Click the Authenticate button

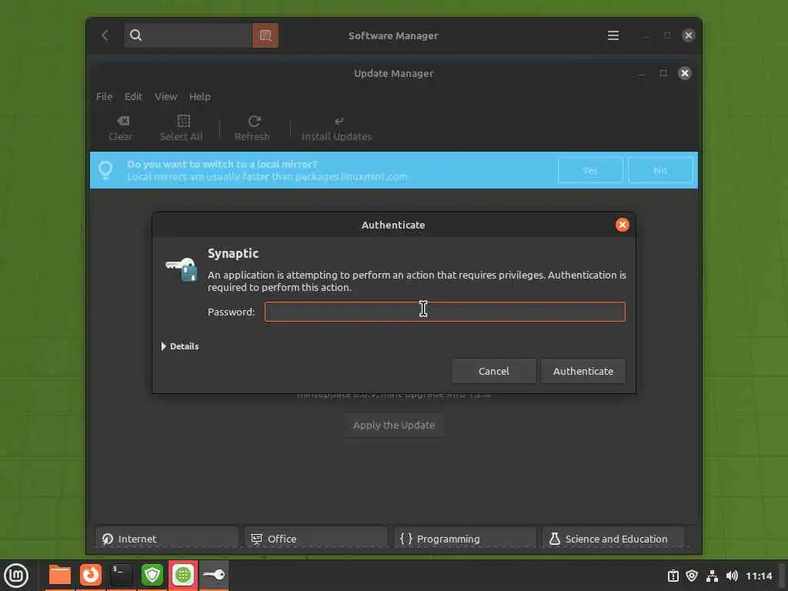pos(583,371)
